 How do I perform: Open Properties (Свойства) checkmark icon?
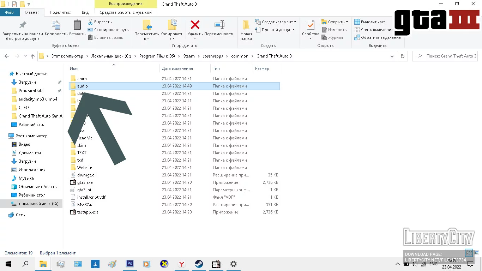[x=311, y=26]
